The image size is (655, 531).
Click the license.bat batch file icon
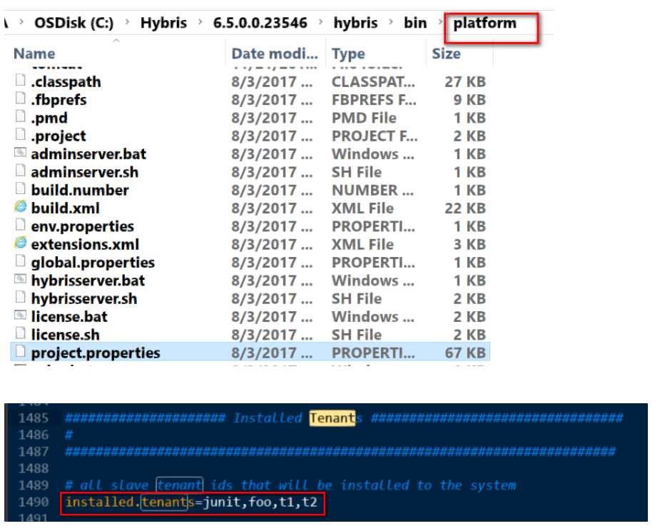click(x=20, y=315)
